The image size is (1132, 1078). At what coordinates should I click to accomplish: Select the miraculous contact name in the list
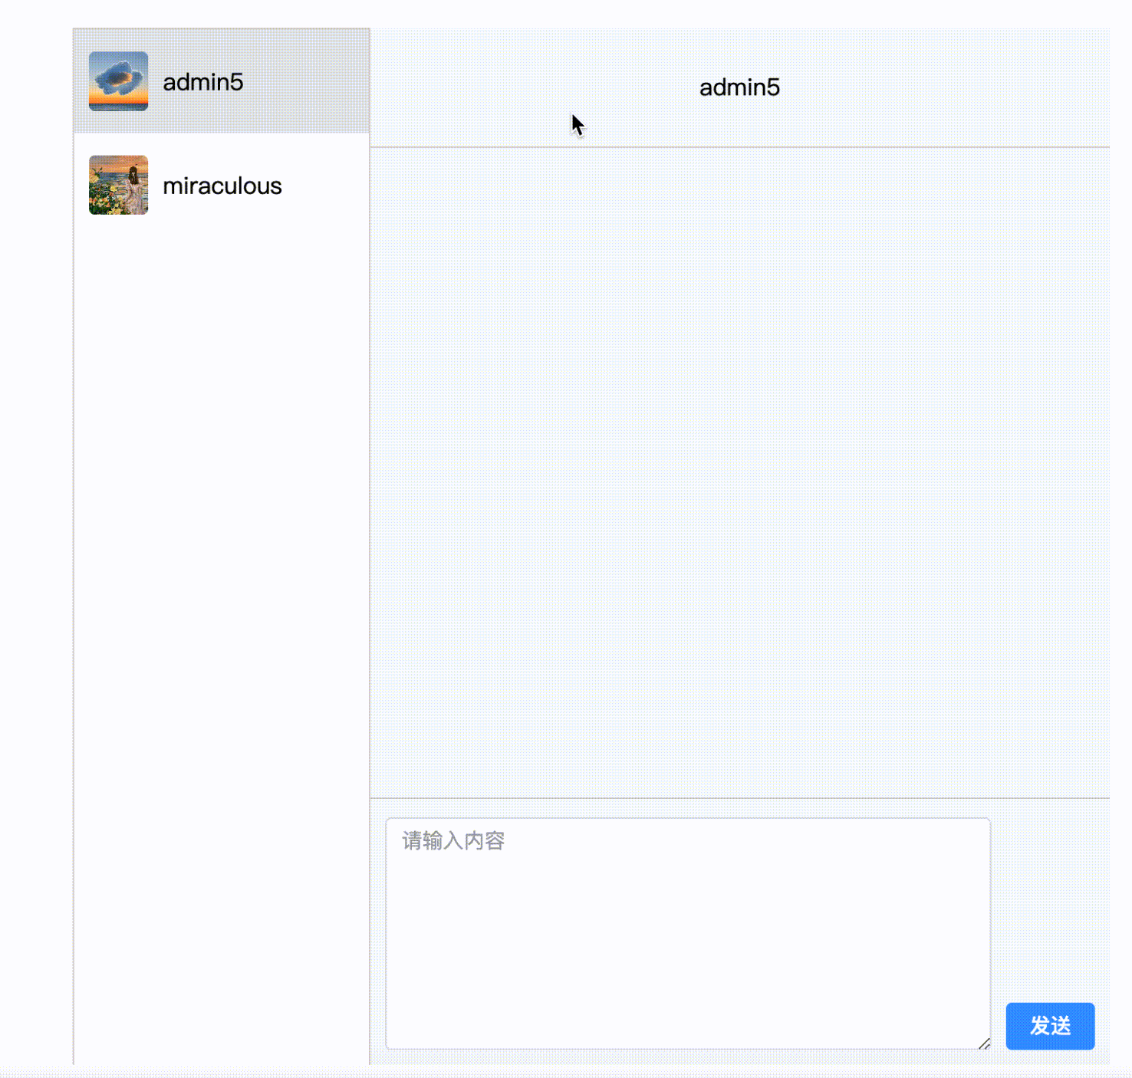[x=222, y=186]
